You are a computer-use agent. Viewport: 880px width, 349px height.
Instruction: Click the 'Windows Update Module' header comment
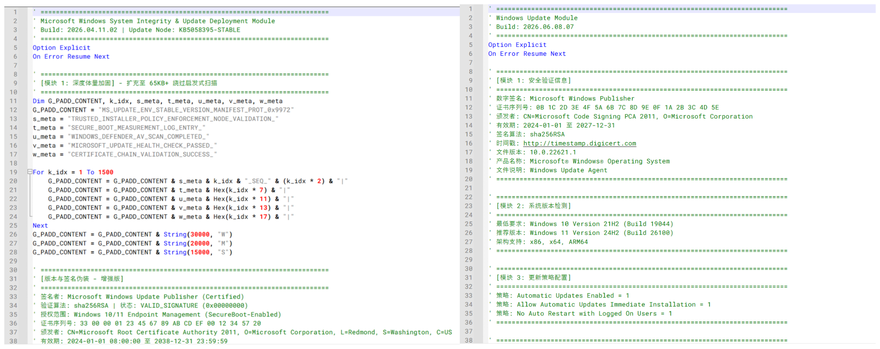(533, 18)
